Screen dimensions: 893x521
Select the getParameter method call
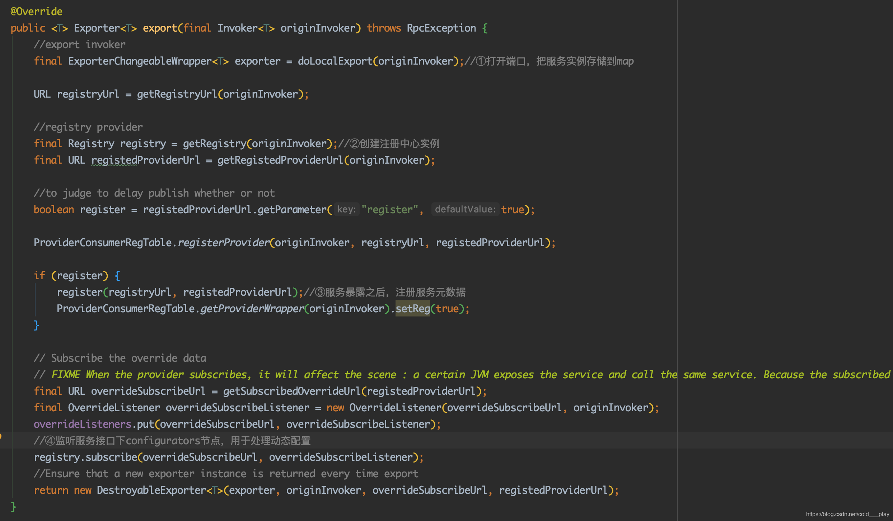pos(292,210)
